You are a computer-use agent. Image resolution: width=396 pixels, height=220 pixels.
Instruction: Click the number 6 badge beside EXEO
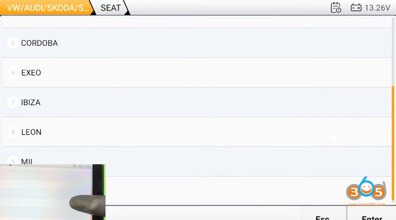pyautogui.click(x=13, y=73)
